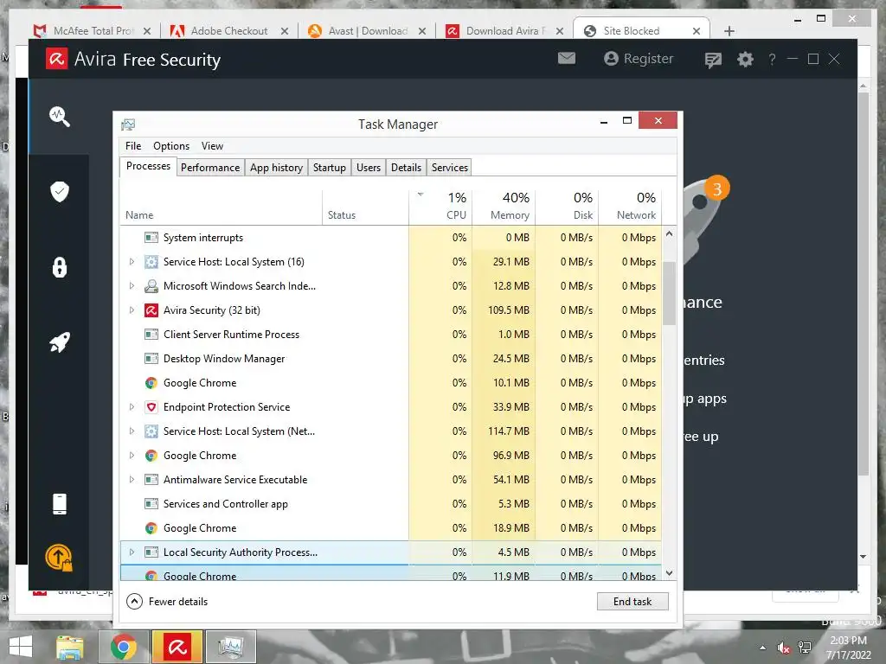This screenshot has width=886, height=664.
Task: Switch to the Adobe Checkout browser tab
Action: 228,30
